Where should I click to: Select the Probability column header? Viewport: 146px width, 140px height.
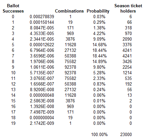point(98,11)
